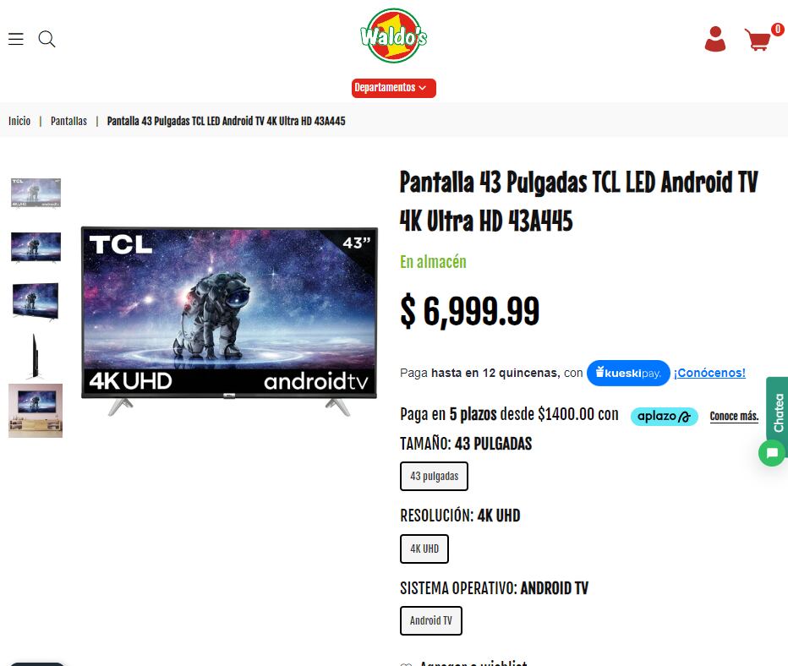Click the search magnifier icon
Viewport: 788px width, 666px height.
pos(47,39)
